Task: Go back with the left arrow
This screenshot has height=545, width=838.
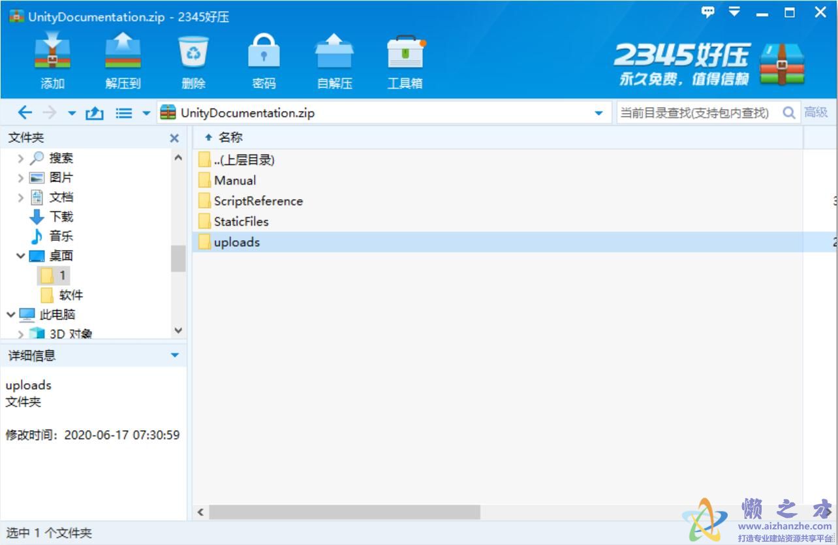Action: 25,113
